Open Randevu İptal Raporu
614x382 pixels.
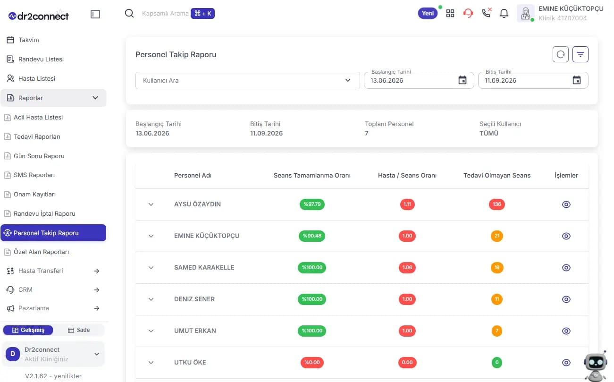pos(53,214)
